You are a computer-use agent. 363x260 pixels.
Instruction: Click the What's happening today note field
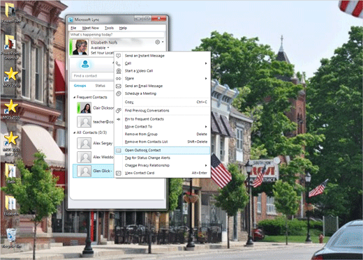point(117,35)
